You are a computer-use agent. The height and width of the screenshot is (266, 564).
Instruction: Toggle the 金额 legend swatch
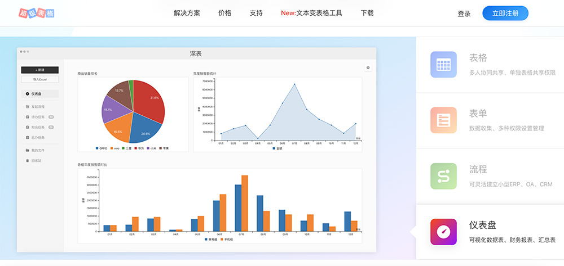coord(274,148)
